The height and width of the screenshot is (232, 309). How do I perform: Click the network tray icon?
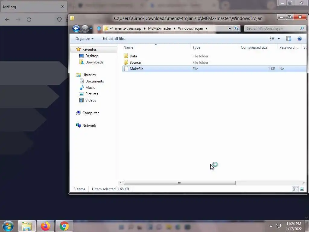279,226
